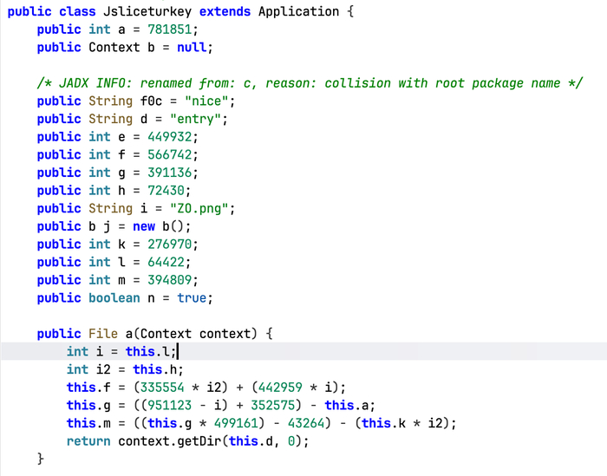Click the boolean value true
This screenshot has width=607, height=476.
[192, 297]
